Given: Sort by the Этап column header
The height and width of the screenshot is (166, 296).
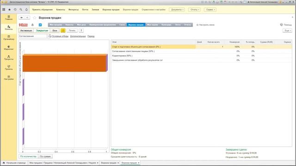Looking at the screenshot, I should pyautogui.click(x=153, y=42).
